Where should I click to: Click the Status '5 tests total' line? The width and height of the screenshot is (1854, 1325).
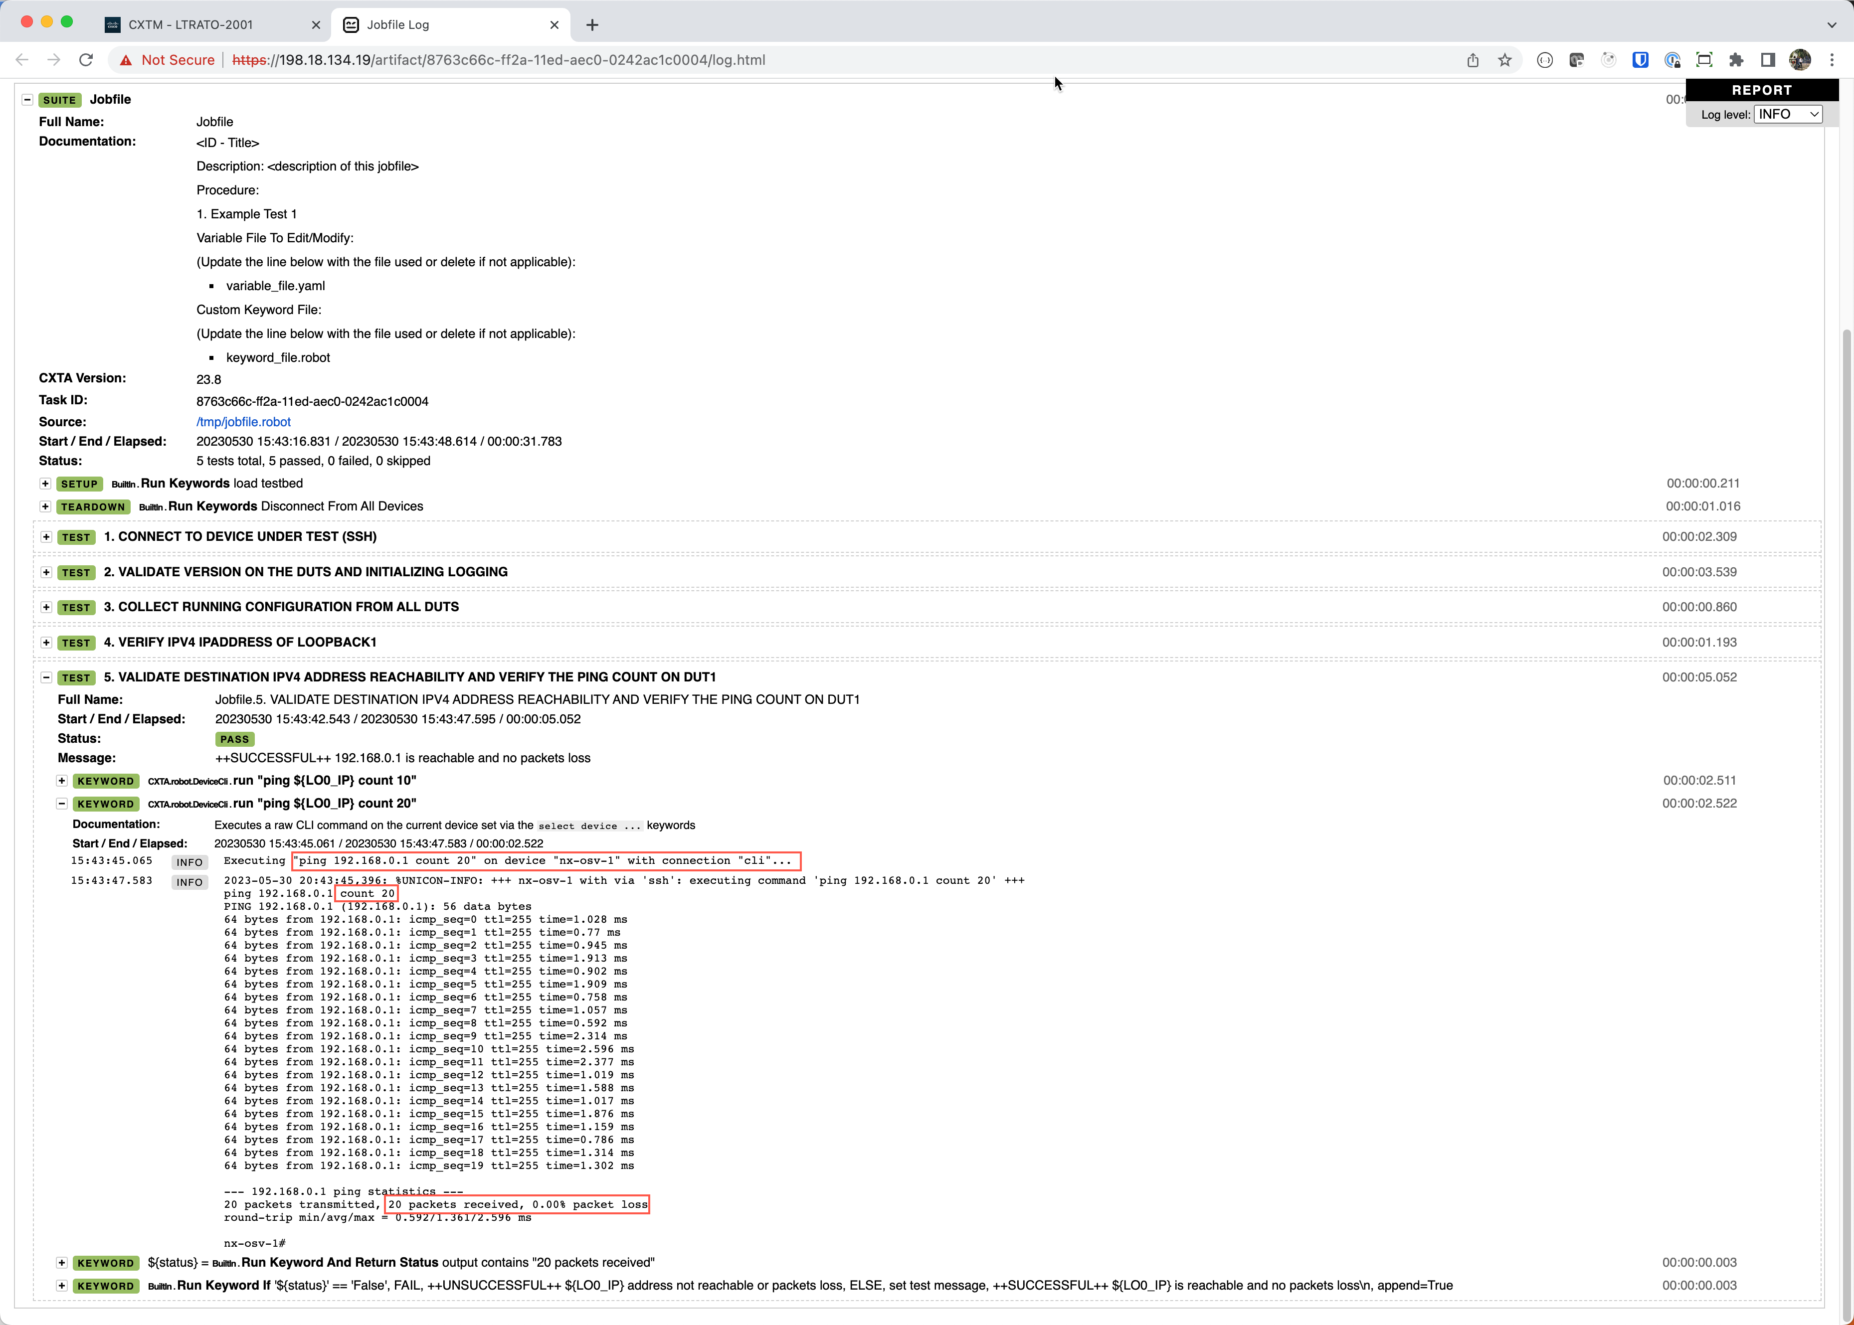tap(313, 461)
